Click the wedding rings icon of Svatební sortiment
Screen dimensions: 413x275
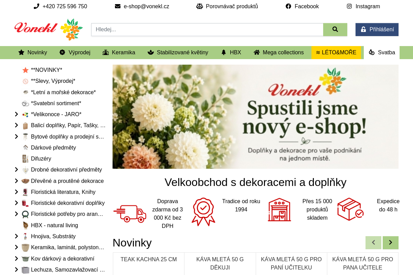coord(25,103)
